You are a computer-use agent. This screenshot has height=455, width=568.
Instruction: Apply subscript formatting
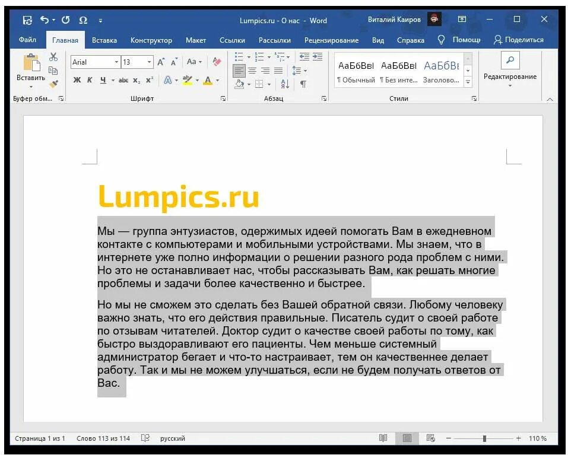point(136,80)
